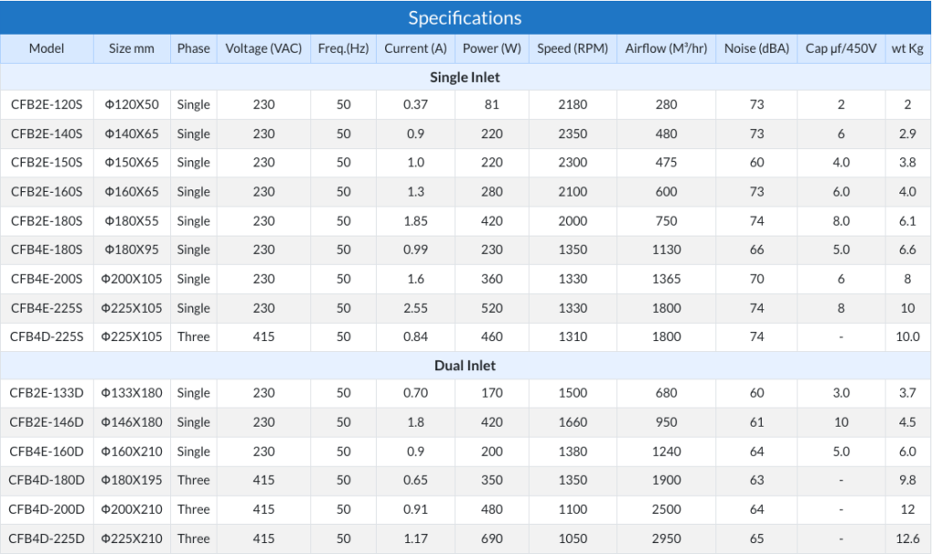Select the wt Kg column header

coord(907,49)
